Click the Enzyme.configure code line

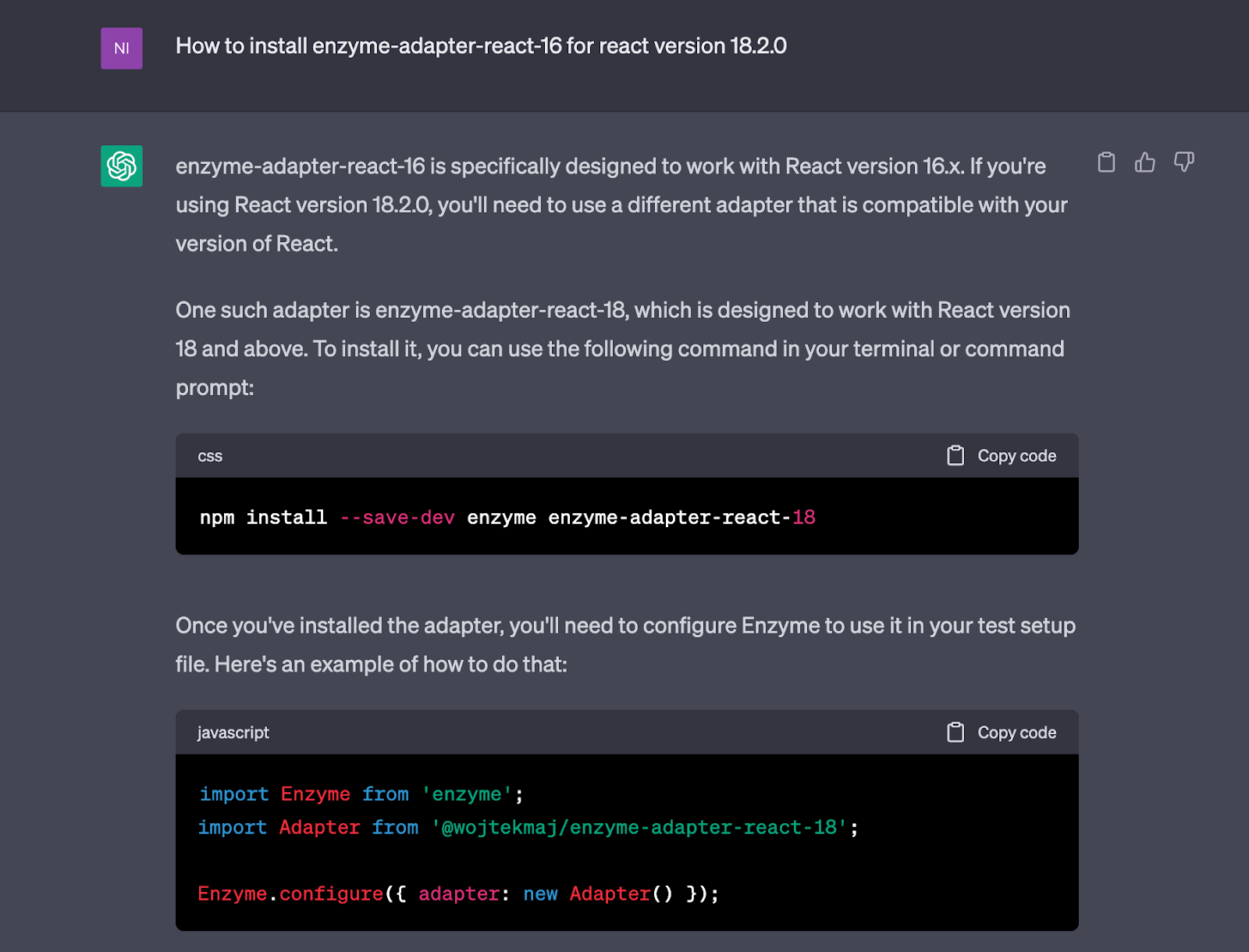point(458,893)
